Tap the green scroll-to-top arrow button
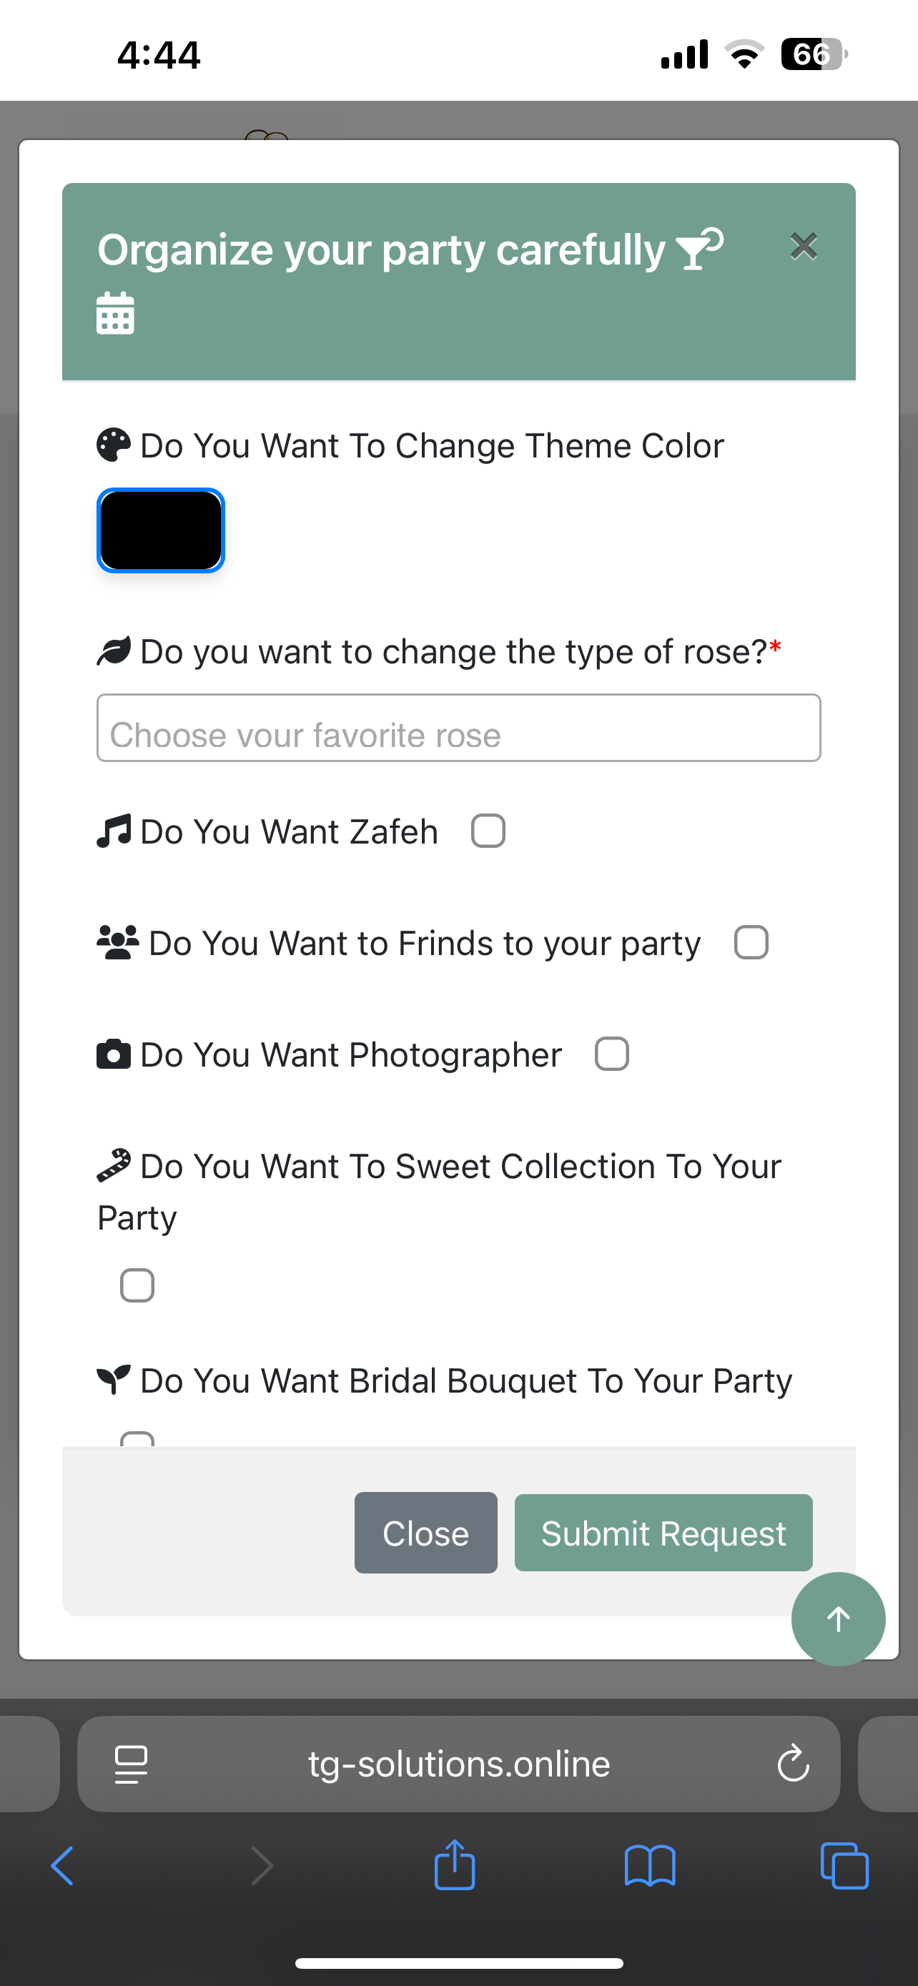This screenshot has height=1986, width=918. [838, 1619]
